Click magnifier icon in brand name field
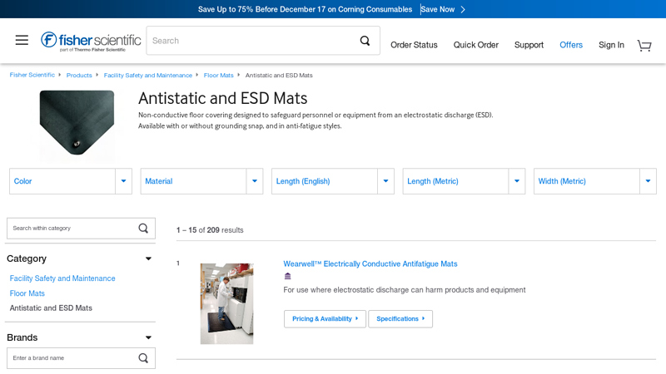 pos(143,358)
